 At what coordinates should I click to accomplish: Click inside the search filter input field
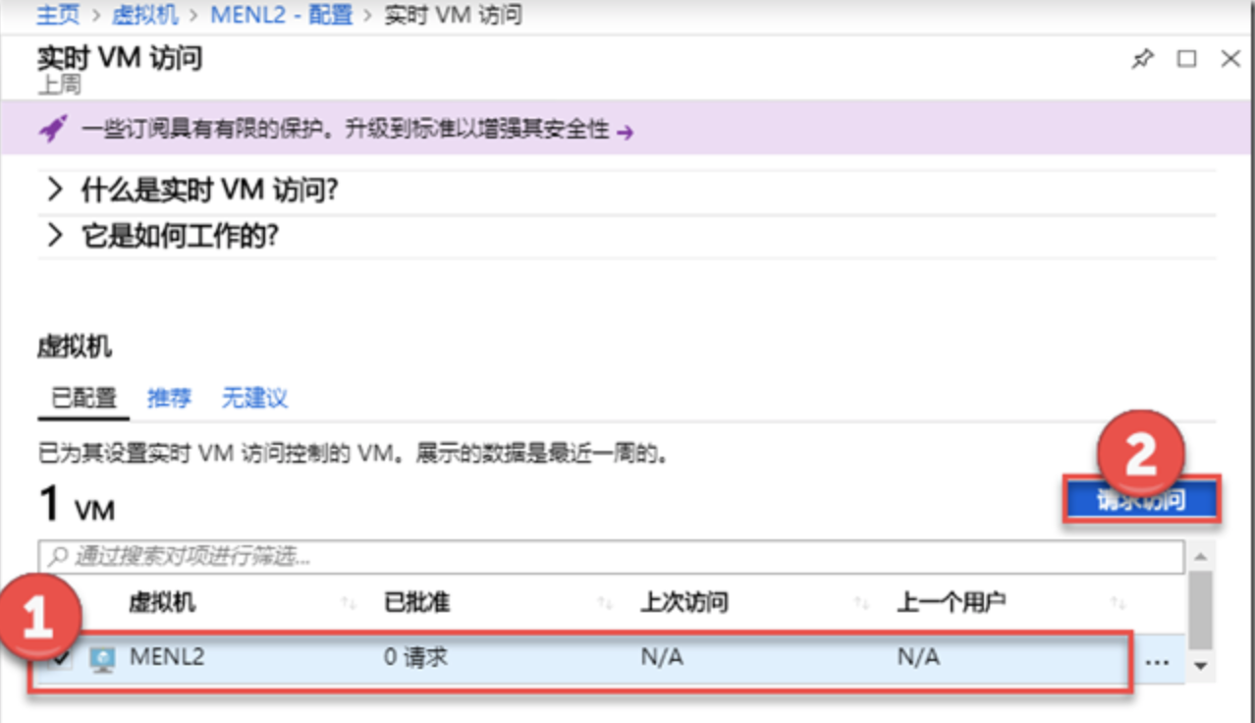coord(393,556)
